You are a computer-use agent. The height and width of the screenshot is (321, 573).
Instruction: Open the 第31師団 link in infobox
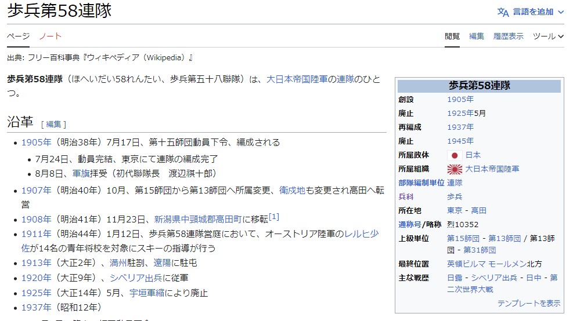[x=480, y=250]
